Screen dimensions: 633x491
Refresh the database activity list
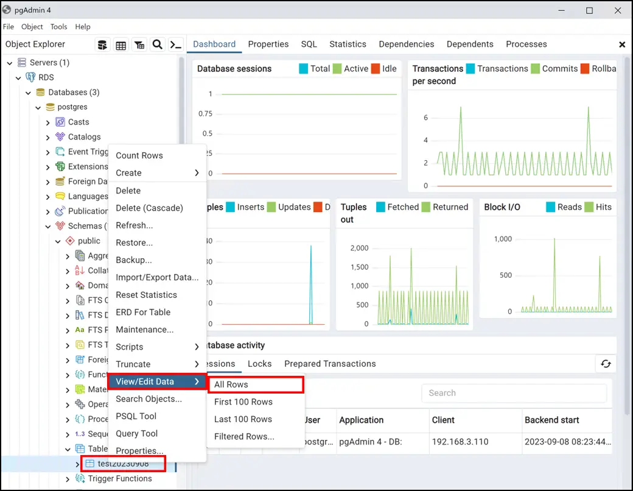606,364
